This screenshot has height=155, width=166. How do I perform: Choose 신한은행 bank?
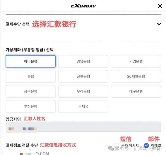point(83,76)
